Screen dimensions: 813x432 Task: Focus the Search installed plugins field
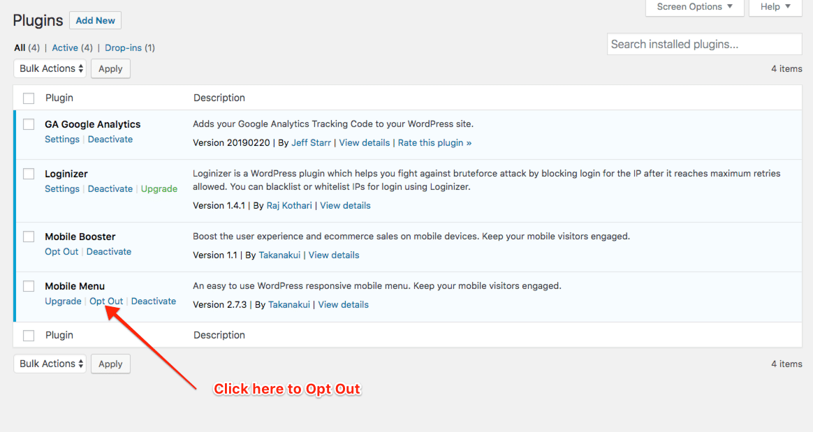pyautogui.click(x=705, y=44)
